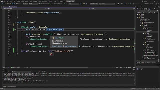Click the Output panel clock toggle icon
160x90 pixels.
point(45,72)
